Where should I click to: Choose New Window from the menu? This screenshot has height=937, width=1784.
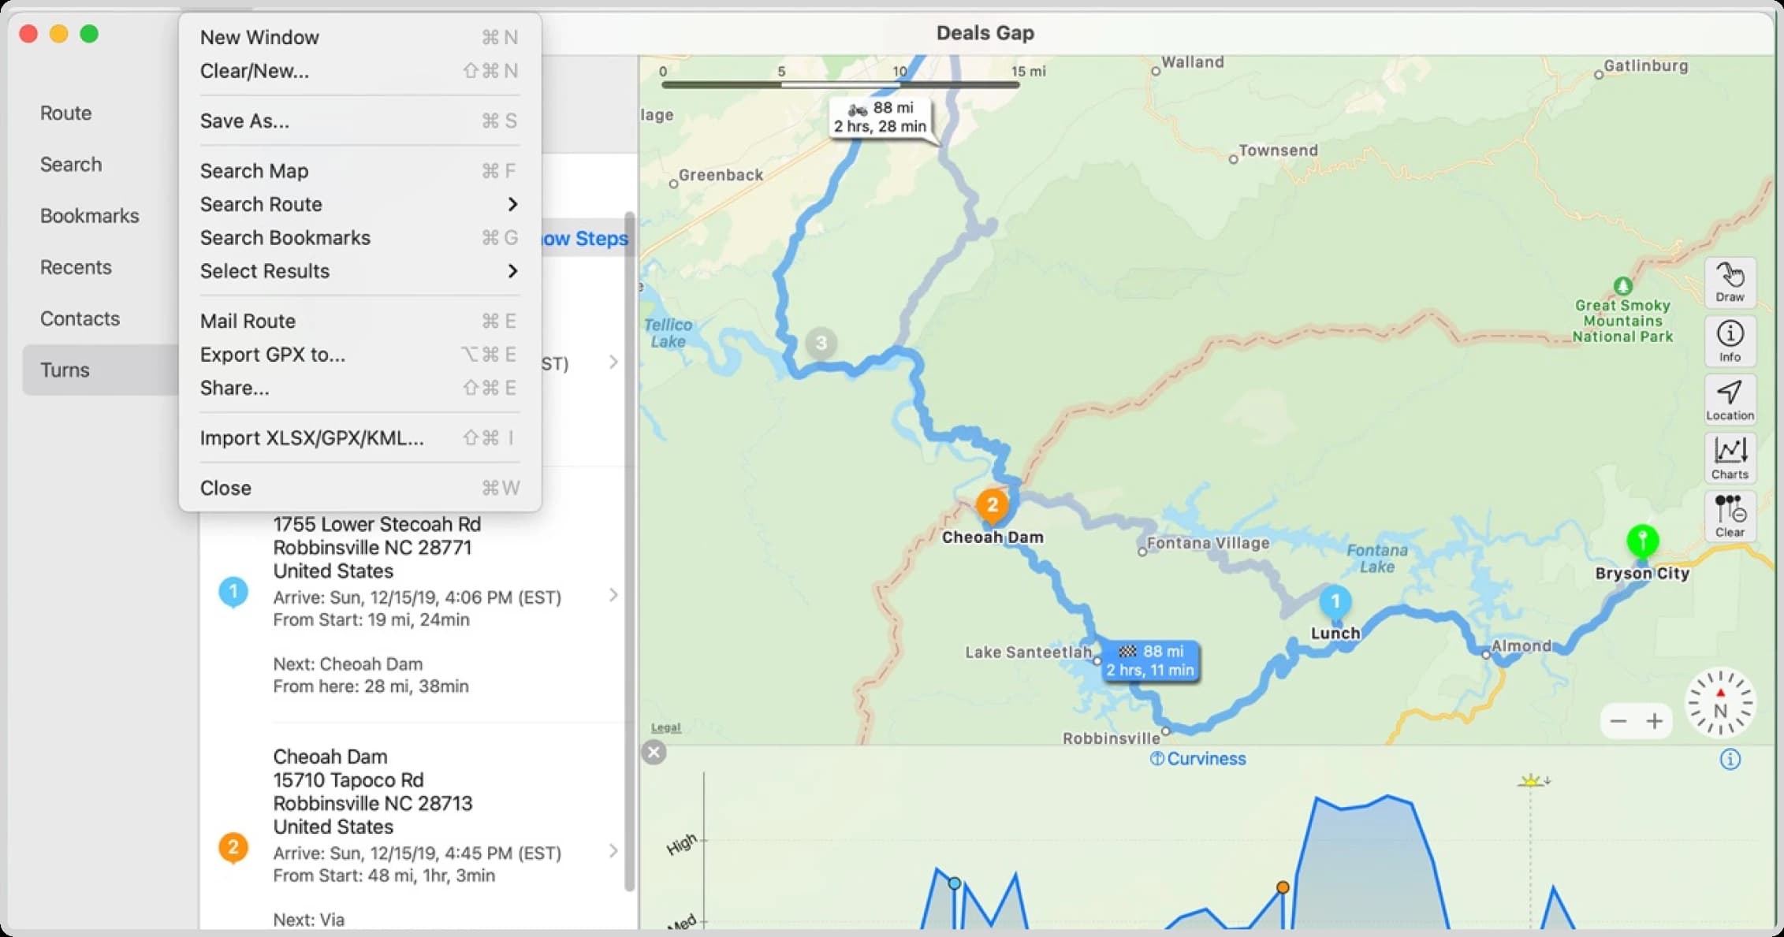click(x=359, y=37)
